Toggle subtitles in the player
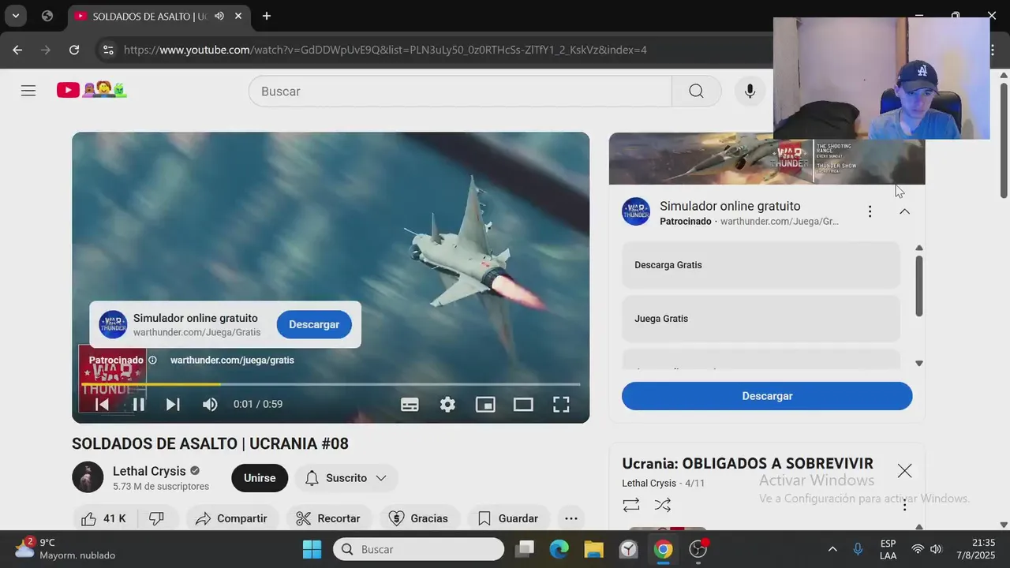Image resolution: width=1010 pixels, height=568 pixels. tap(410, 405)
